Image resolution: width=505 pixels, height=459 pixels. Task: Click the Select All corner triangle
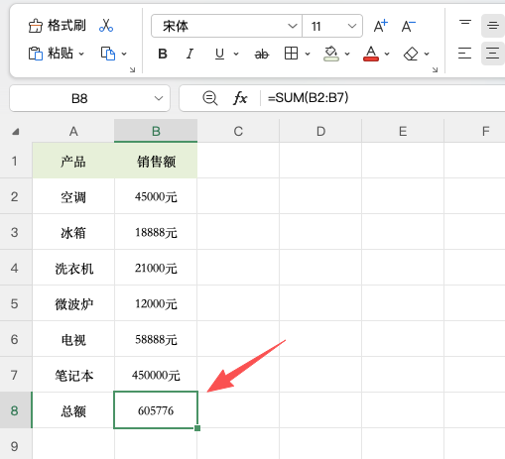click(x=16, y=132)
